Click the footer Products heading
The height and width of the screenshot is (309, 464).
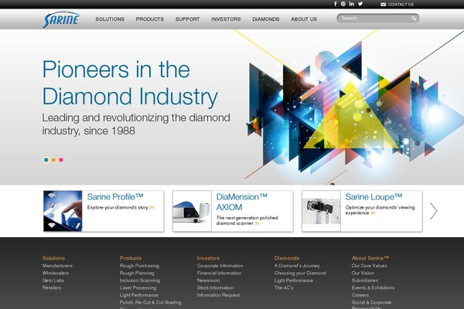click(131, 258)
